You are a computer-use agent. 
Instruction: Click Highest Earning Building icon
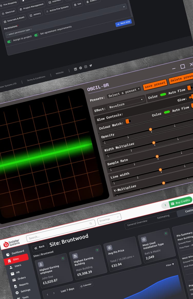coord(75,256)
